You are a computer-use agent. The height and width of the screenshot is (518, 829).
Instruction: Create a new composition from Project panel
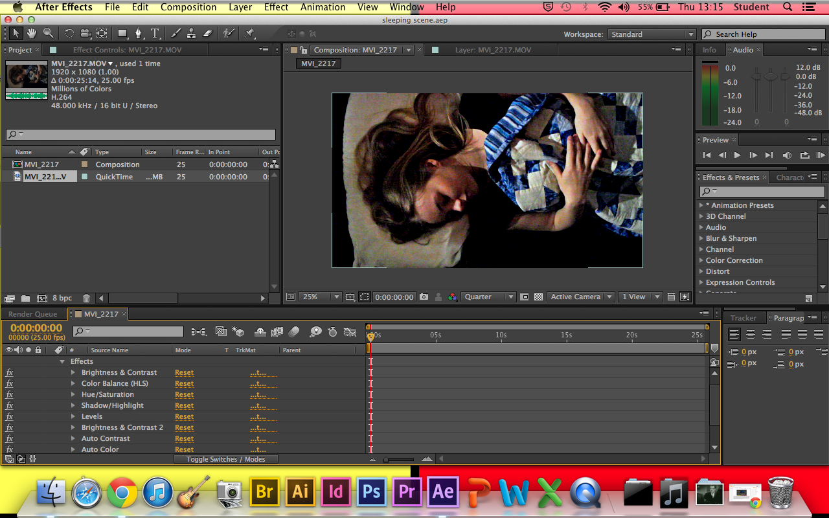[41, 298]
